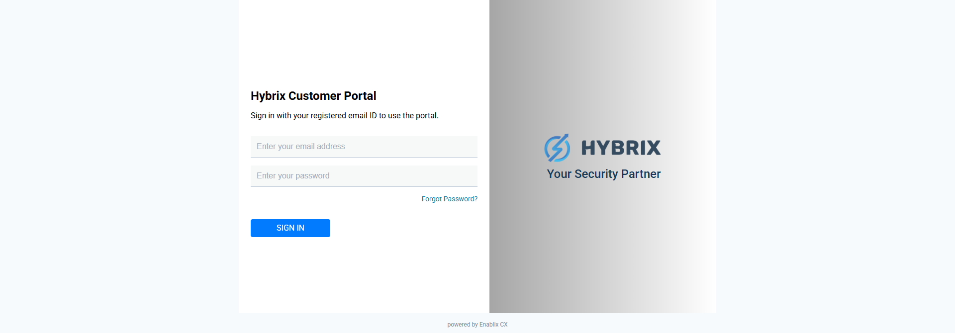Image resolution: width=955 pixels, height=333 pixels.
Task: Click the email address input field
Action: 364,147
